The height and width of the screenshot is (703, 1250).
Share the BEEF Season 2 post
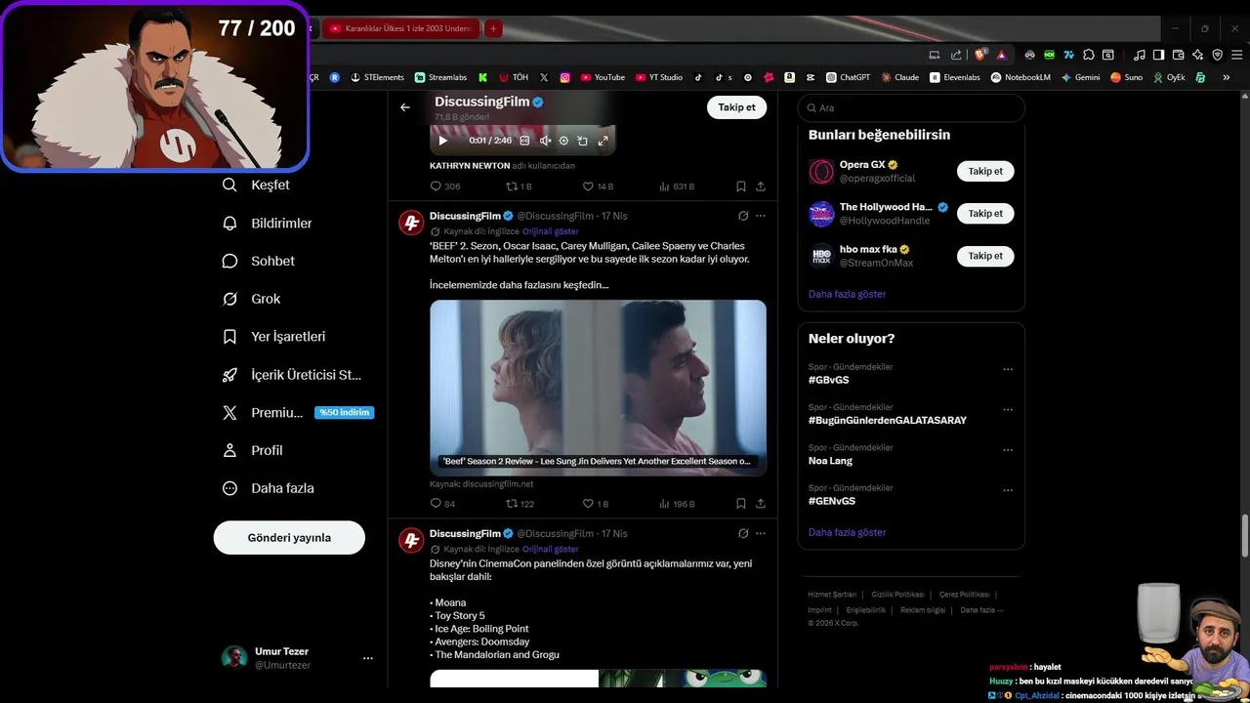[760, 504]
